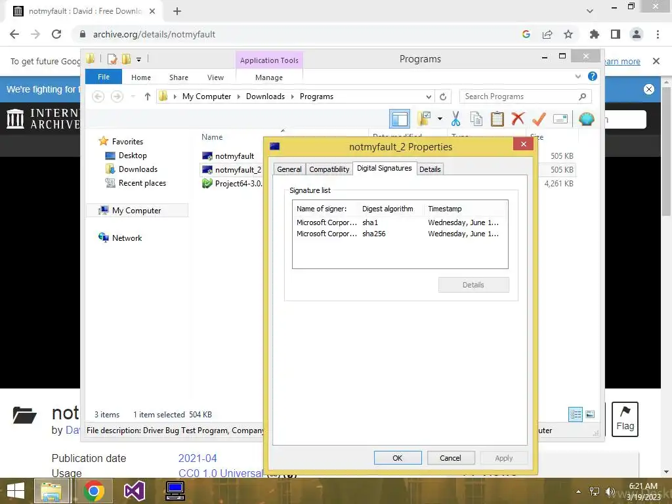Select the notmyfault_2 file

[238, 170]
